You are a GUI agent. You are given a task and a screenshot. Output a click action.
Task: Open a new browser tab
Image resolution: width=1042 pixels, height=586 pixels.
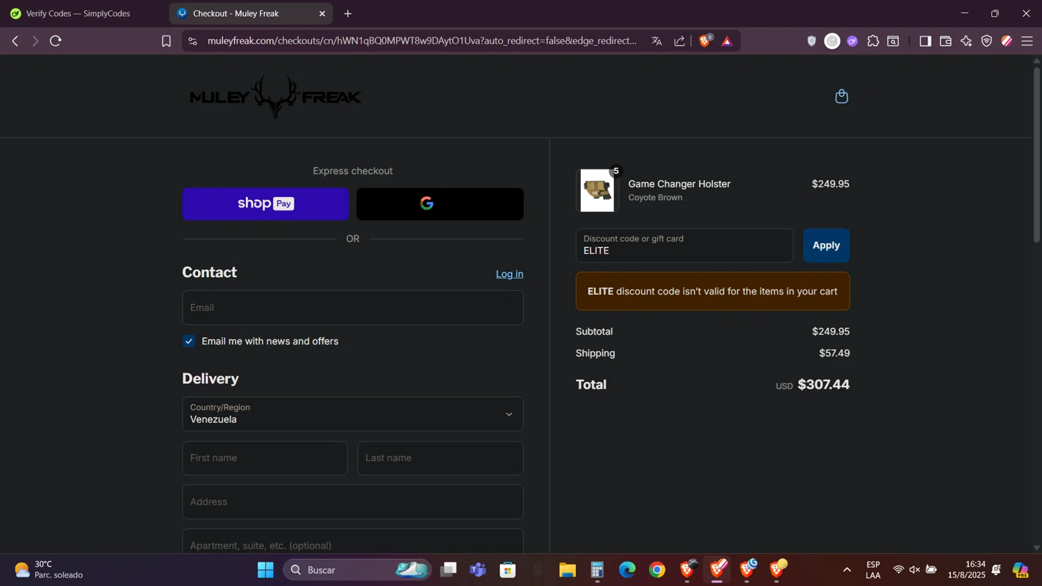pos(348,13)
